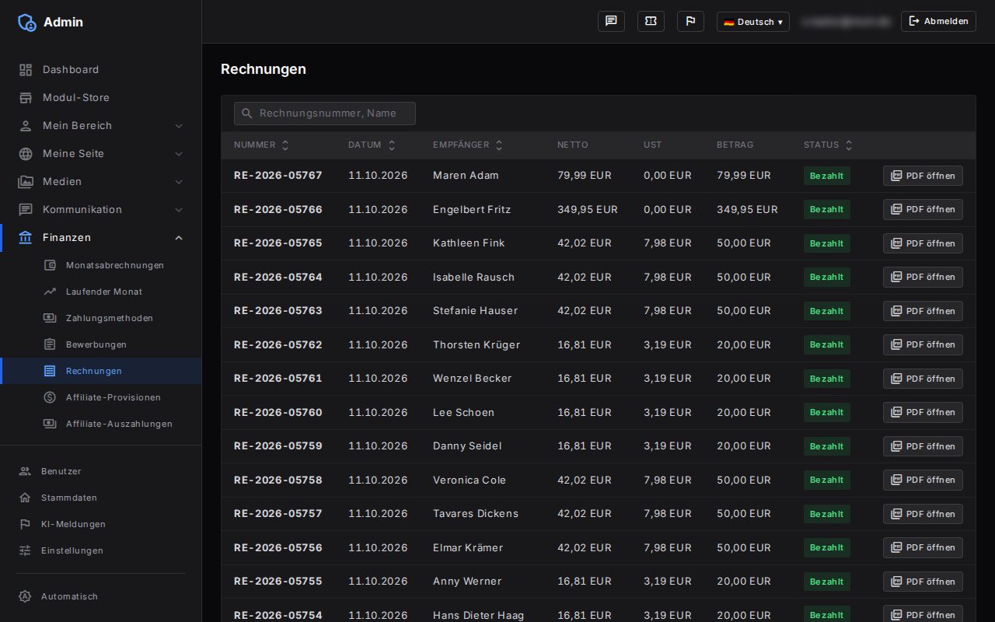This screenshot has height=622, width=995.
Task: Click the Dashboard grid icon
Action: 26,70
